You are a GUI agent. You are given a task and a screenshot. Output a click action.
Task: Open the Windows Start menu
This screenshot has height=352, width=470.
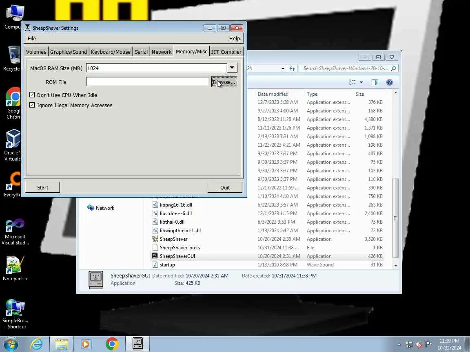[x=11, y=344]
